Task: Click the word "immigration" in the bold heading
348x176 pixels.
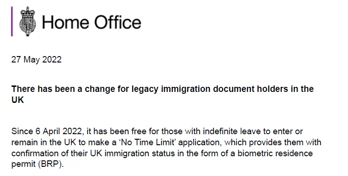Action: [x=185, y=89]
